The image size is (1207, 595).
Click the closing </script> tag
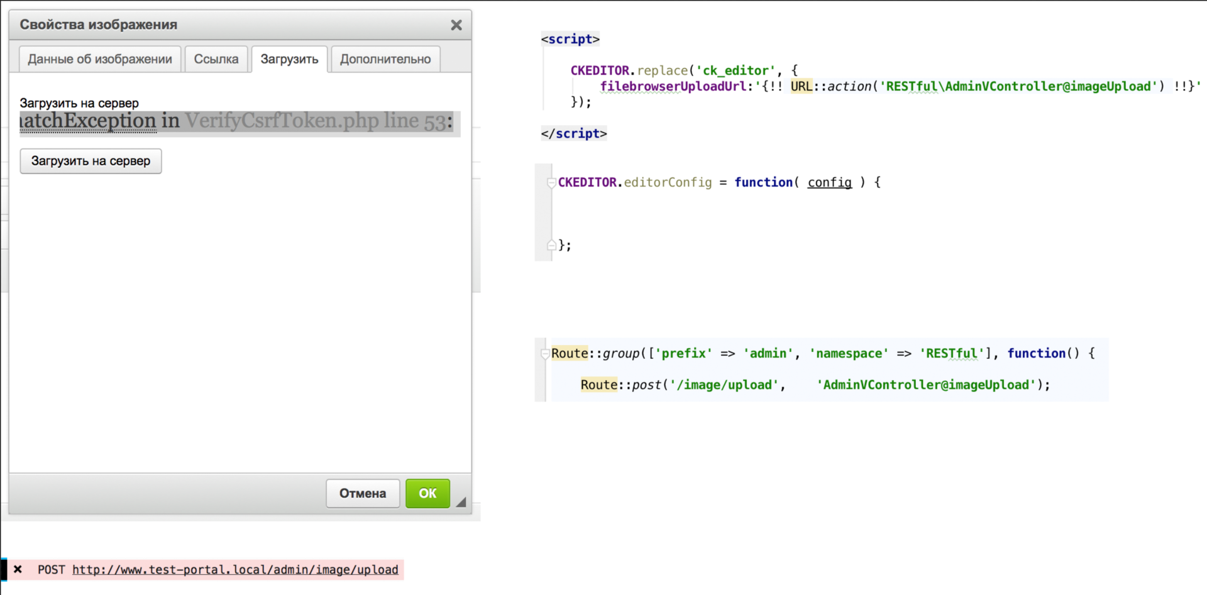point(574,133)
